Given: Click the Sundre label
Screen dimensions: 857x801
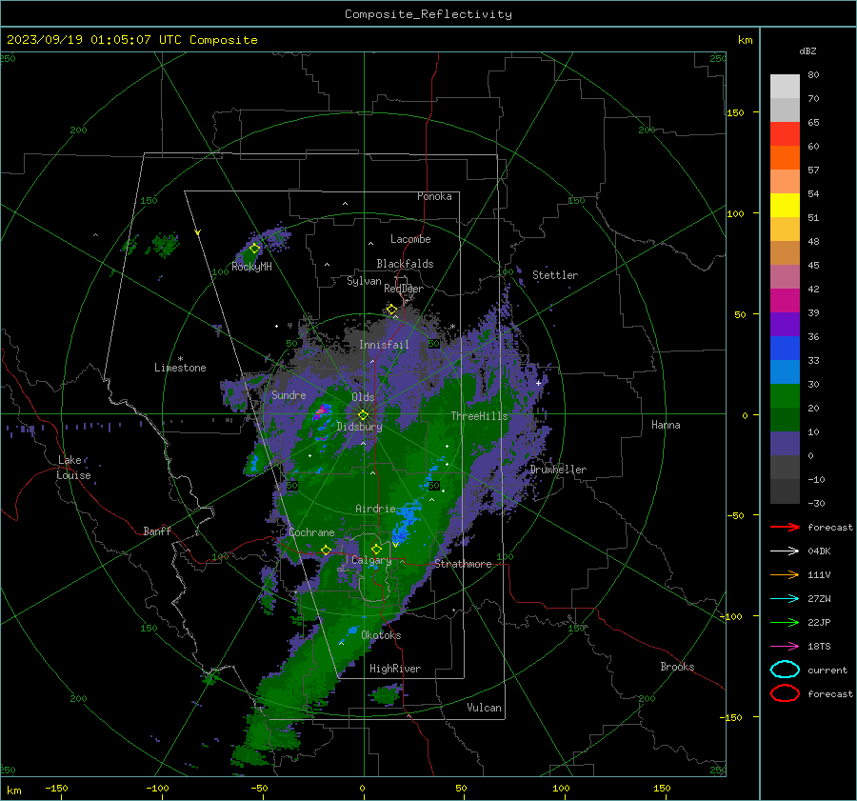Looking at the screenshot, I should (289, 394).
